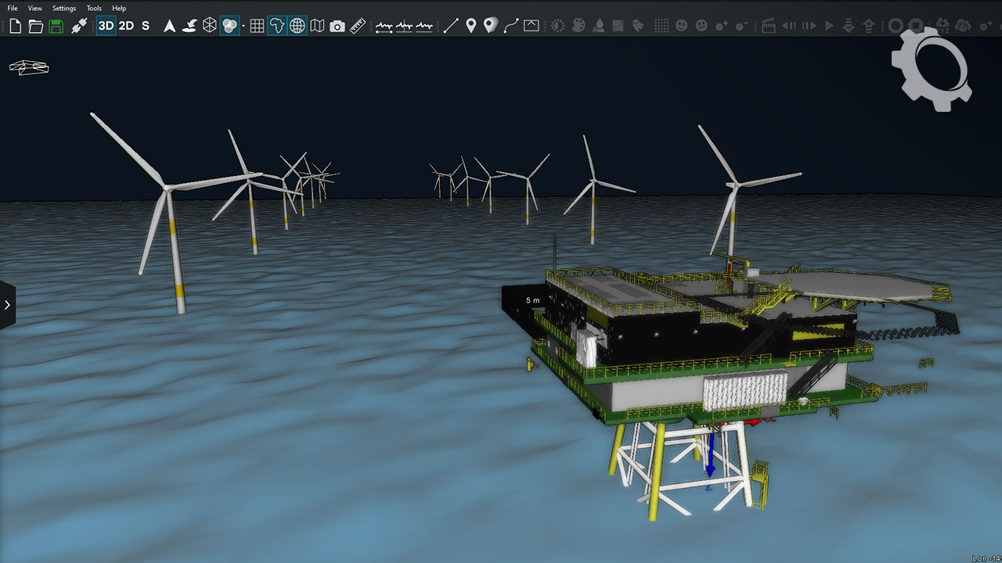Select the ruler measurement tool

[358, 26]
